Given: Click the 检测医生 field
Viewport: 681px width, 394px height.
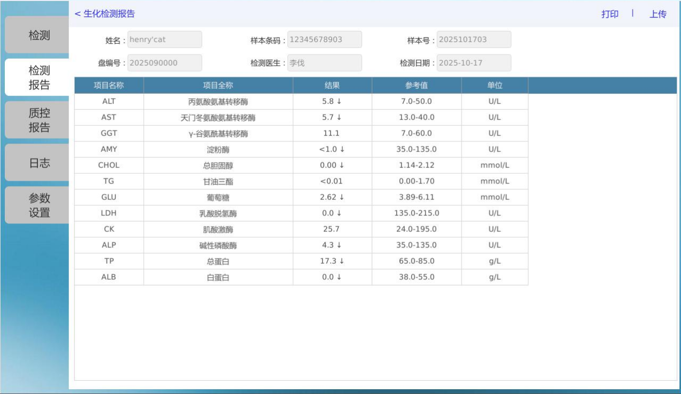Looking at the screenshot, I should click(x=324, y=63).
